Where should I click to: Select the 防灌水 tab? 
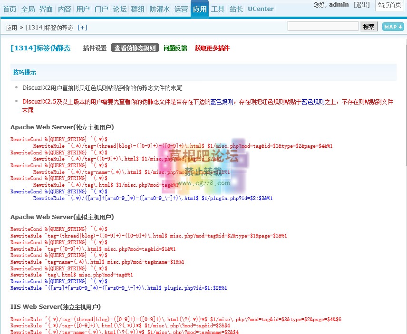(x=159, y=9)
